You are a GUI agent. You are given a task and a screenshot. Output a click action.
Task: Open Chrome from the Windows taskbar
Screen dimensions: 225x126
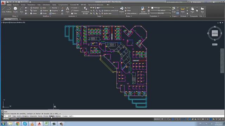click(18, 124)
